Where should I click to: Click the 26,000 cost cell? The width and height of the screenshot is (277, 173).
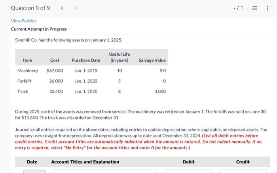tap(56, 81)
